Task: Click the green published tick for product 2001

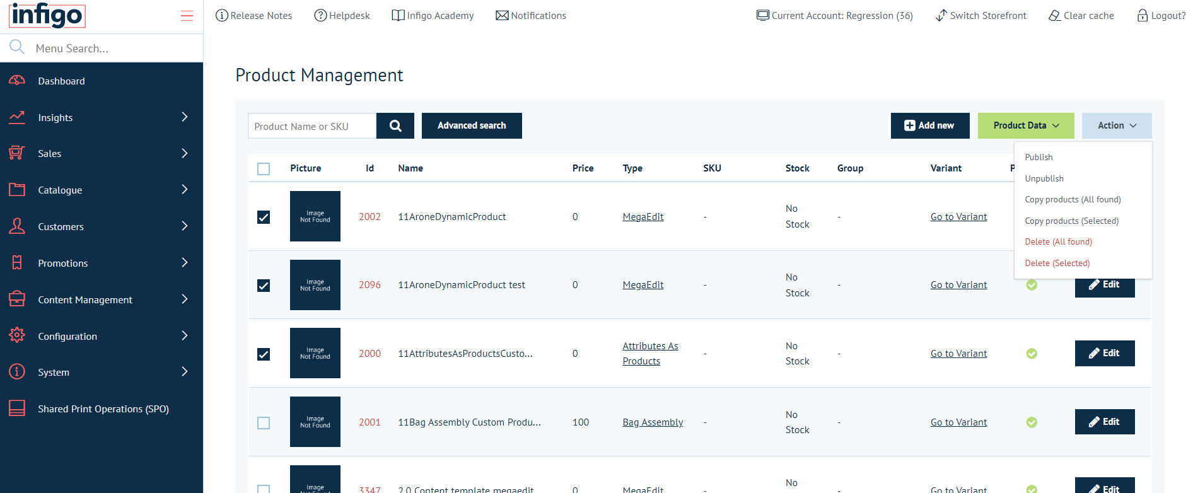Action: pyautogui.click(x=1032, y=422)
